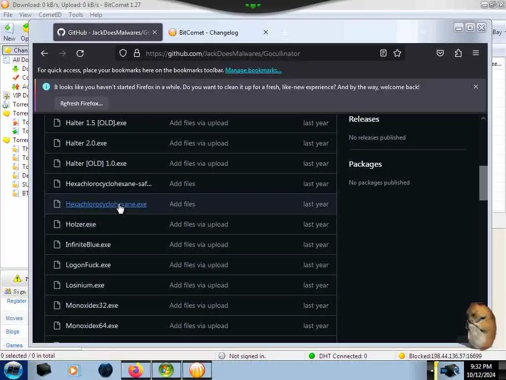The image size is (506, 380).
Task: Open BitComet CometID menu
Action: click(x=50, y=15)
